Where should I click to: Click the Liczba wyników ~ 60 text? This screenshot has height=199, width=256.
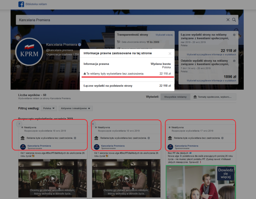[32, 95]
